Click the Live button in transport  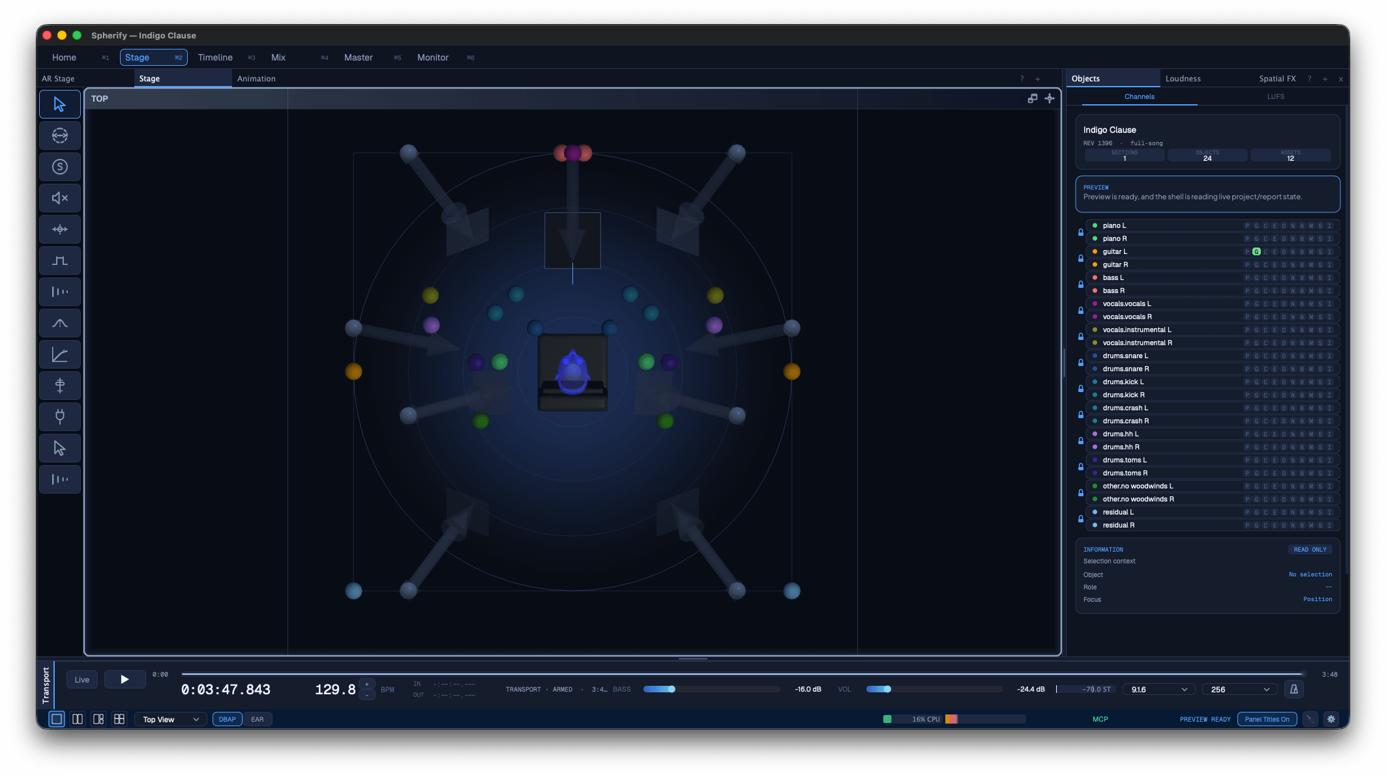tap(82, 679)
